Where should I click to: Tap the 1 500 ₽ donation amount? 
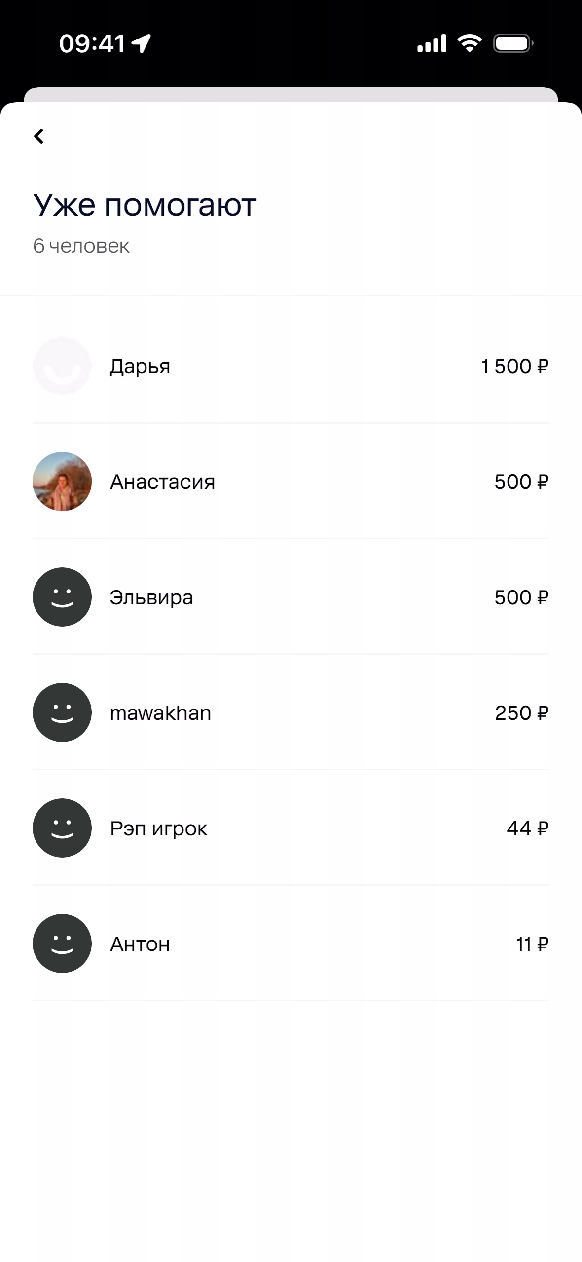514,366
